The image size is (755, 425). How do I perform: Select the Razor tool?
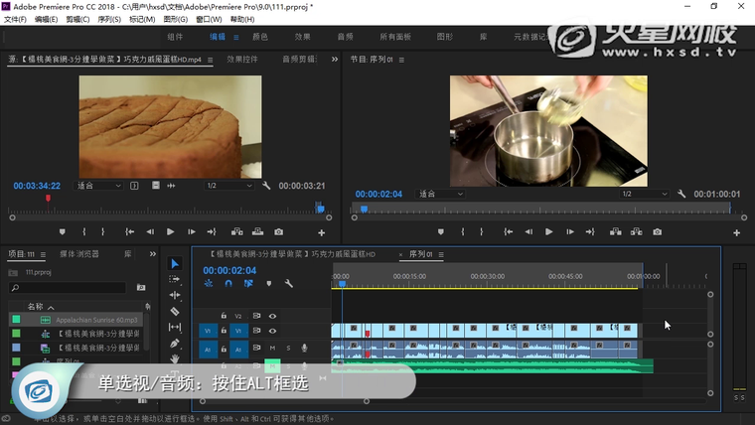[175, 311]
